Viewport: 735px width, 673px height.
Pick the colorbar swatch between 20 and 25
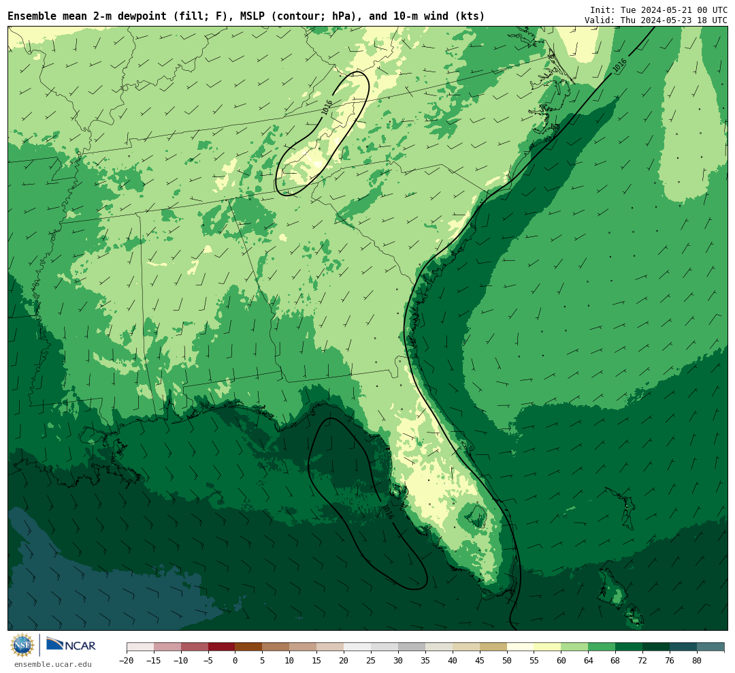(358, 647)
